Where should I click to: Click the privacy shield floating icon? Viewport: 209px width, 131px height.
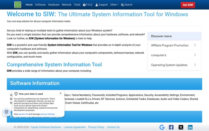(x=7, y=112)
